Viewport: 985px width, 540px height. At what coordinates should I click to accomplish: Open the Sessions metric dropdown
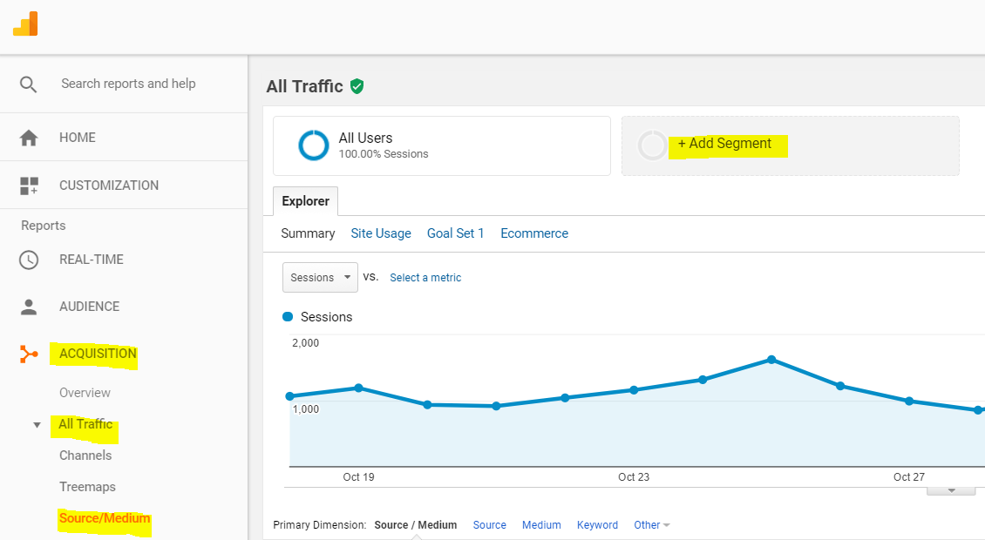pyautogui.click(x=320, y=278)
